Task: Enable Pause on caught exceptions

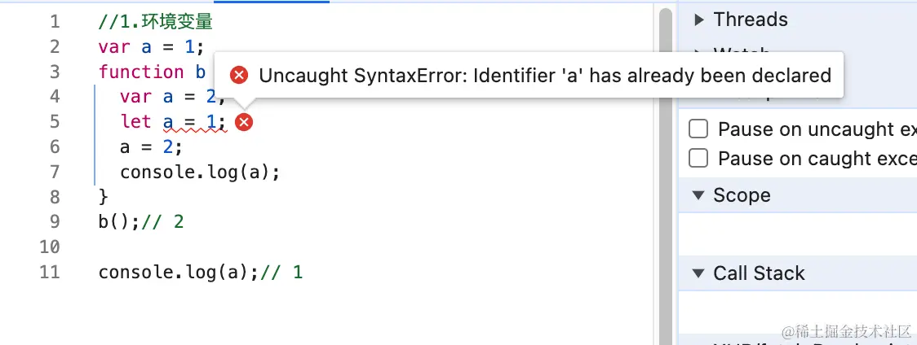Action: (x=698, y=158)
